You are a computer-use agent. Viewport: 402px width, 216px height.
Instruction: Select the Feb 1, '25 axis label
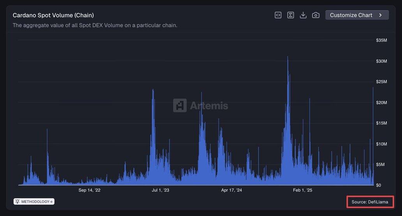pyautogui.click(x=303, y=190)
